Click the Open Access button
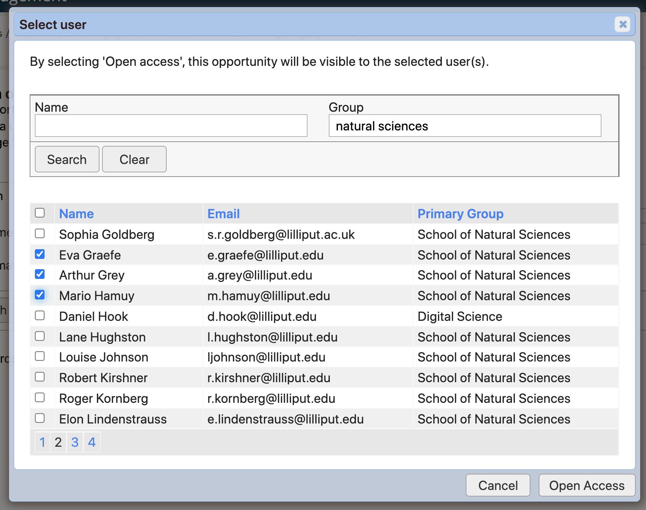This screenshot has height=510, width=646. pos(587,485)
